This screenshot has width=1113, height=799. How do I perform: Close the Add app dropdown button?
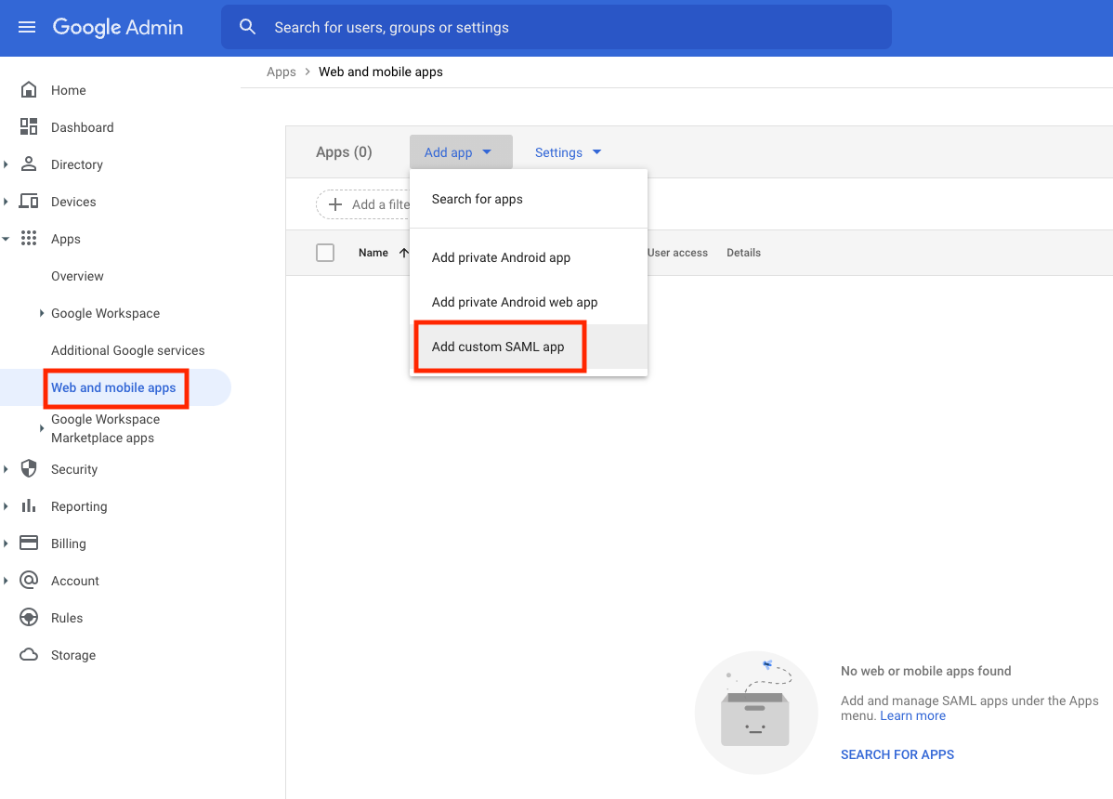[461, 151]
